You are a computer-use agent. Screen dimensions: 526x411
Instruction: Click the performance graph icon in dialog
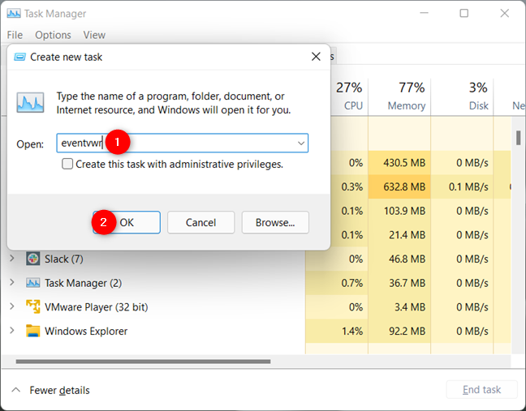(30, 102)
